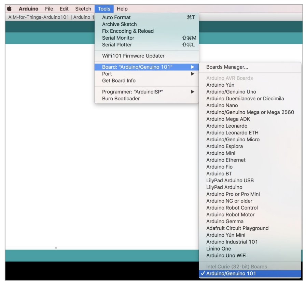Select the Arduino Ethernet board
Screen dimensions: 306x284
coord(250,160)
